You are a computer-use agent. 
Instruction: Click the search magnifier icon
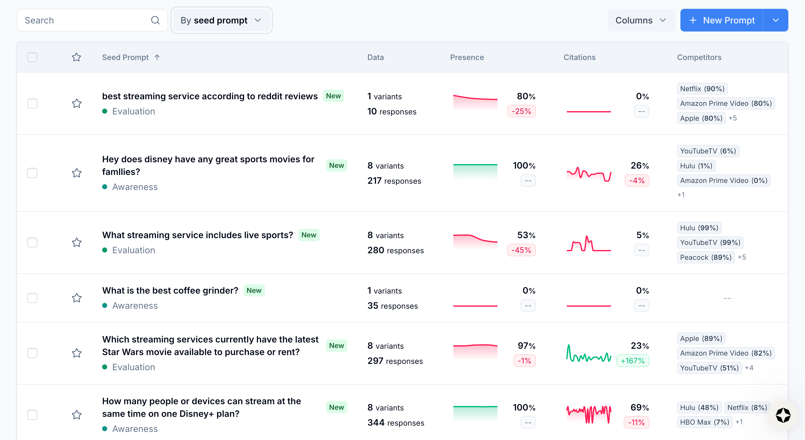(155, 20)
